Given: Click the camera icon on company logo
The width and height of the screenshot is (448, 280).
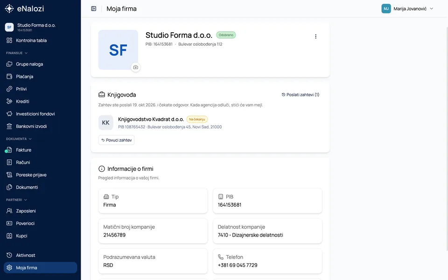Looking at the screenshot, I should [x=136, y=67].
